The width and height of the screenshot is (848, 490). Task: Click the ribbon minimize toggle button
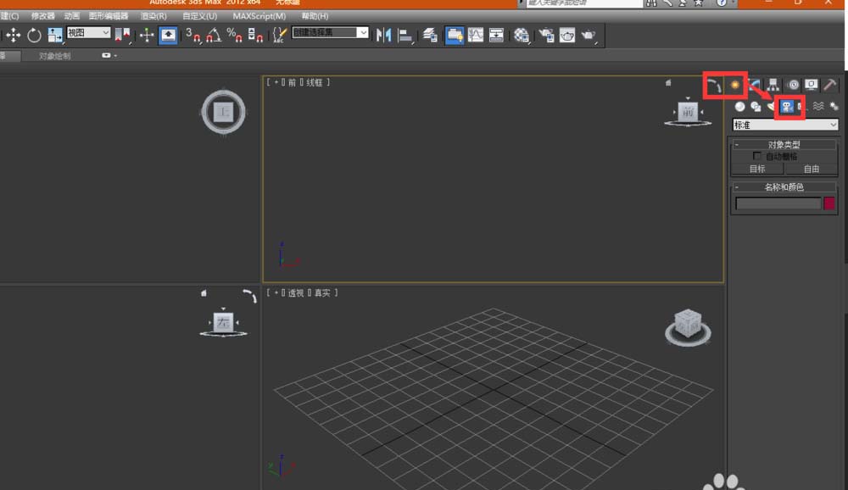107,55
